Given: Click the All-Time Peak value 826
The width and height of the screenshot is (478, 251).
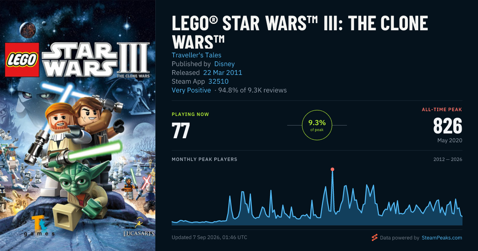Looking at the screenshot, I should tap(447, 126).
